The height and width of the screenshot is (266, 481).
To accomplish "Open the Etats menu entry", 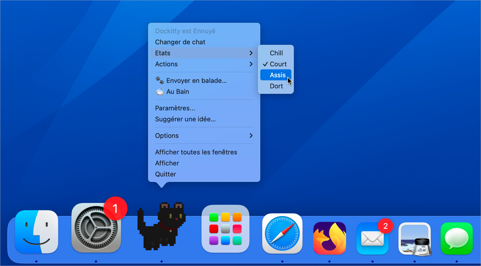I will (x=204, y=53).
